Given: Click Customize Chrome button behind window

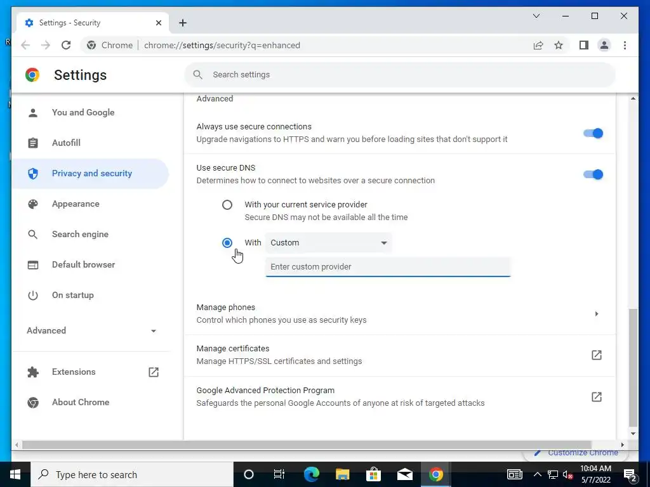Looking at the screenshot, I should (x=578, y=453).
